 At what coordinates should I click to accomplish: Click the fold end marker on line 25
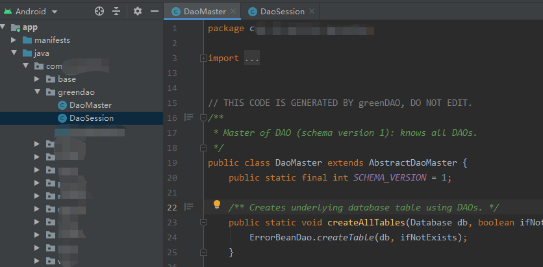click(x=204, y=252)
